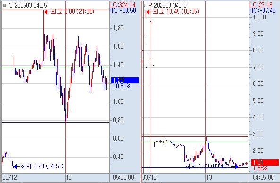Click the 05:00:00 time readout
280x183 pixels.
pos(123,177)
